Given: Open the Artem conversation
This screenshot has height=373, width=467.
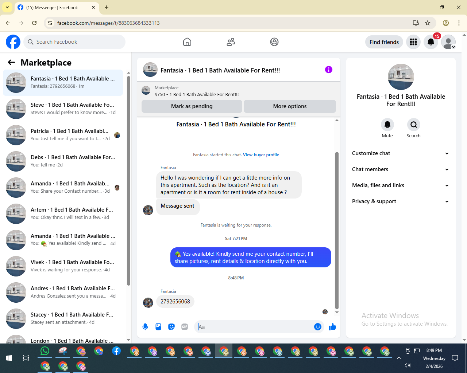Looking at the screenshot, I should click(x=63, y=214).
